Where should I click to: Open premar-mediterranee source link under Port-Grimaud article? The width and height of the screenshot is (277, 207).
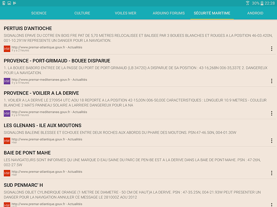pyautogui.click(x=50, y=80)
